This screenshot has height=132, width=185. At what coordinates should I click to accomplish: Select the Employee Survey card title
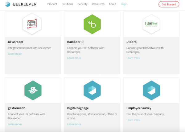139,108
